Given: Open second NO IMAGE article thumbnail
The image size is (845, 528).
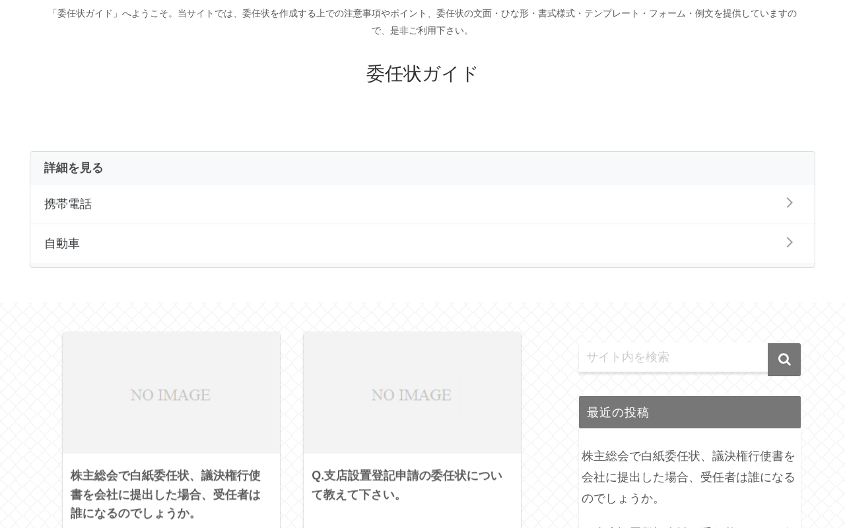Looking at the screenshot, I should pos(412,393).
